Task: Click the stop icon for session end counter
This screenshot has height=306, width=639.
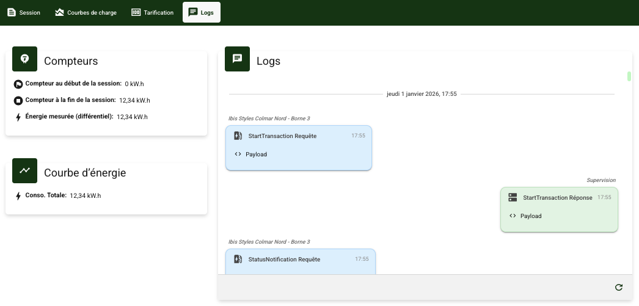Action: click(x=18, y=101)
